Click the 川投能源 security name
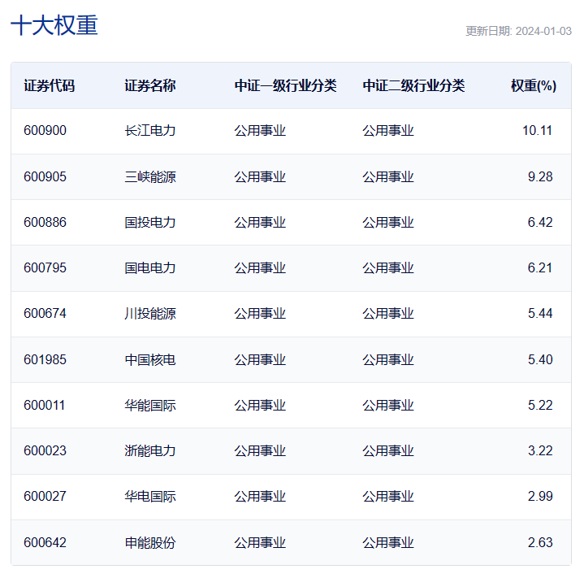Viewport: 584px width, 578px height. 150,313
